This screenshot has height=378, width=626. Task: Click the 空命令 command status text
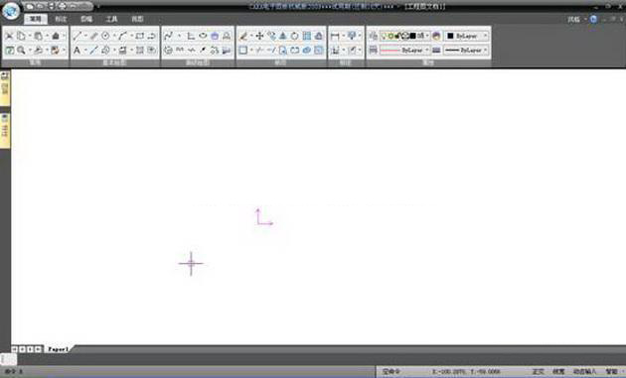click(x=391, y=372)
